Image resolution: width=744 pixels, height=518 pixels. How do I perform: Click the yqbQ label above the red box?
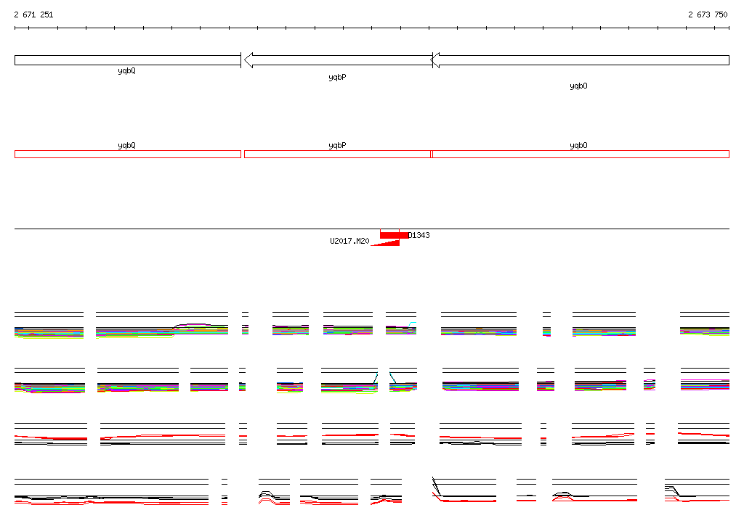[x=126, y=146]
